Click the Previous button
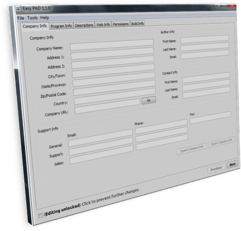This screenshot has height=231, width=241. tap(216, 169)
